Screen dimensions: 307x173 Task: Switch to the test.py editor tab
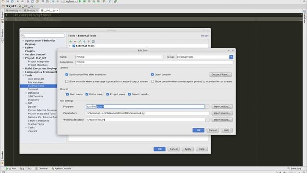31,11
